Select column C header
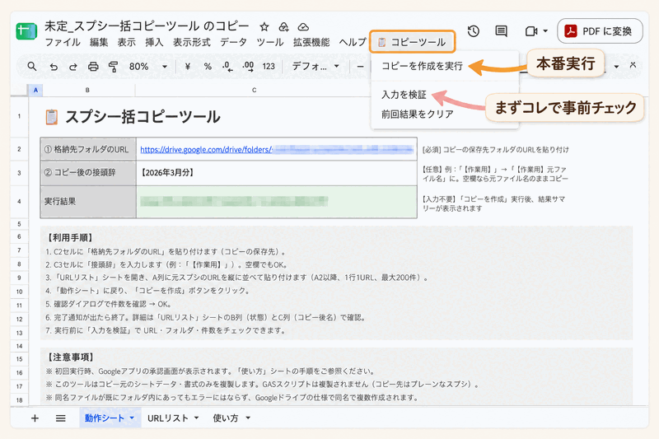 pyautogui.click(x=255, y=90)
